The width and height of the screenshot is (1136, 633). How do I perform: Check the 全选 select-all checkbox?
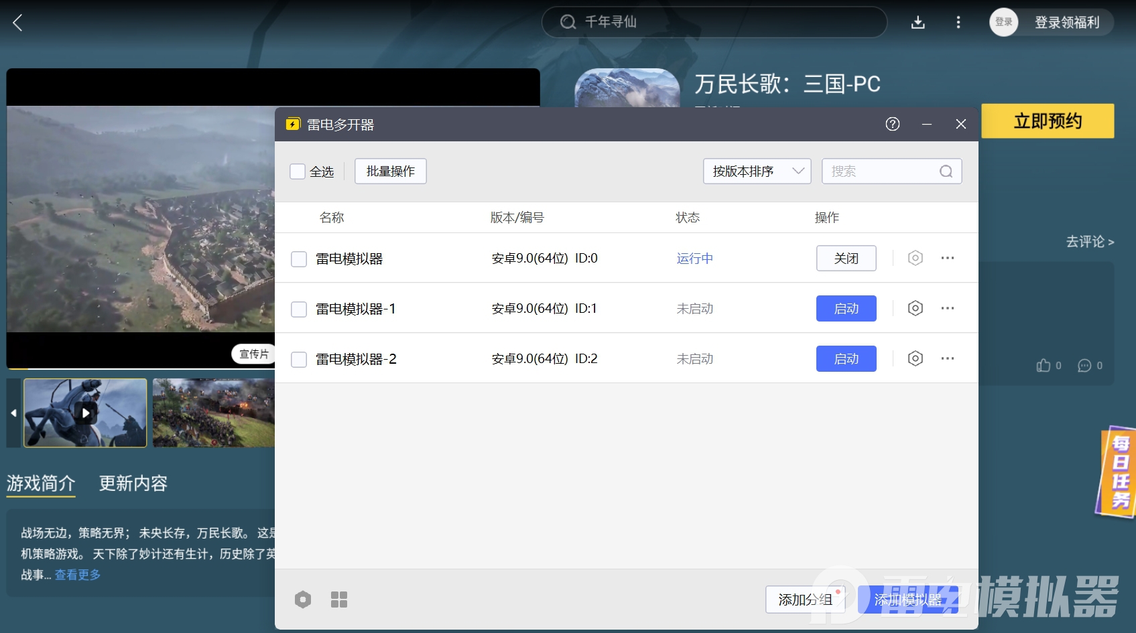298,171
